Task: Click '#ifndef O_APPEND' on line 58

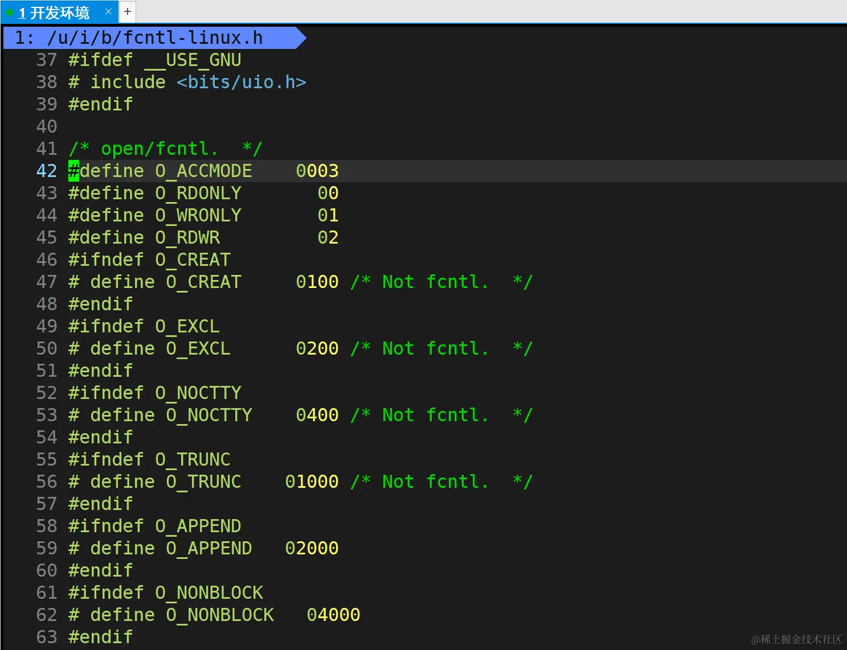Action: 154,526
